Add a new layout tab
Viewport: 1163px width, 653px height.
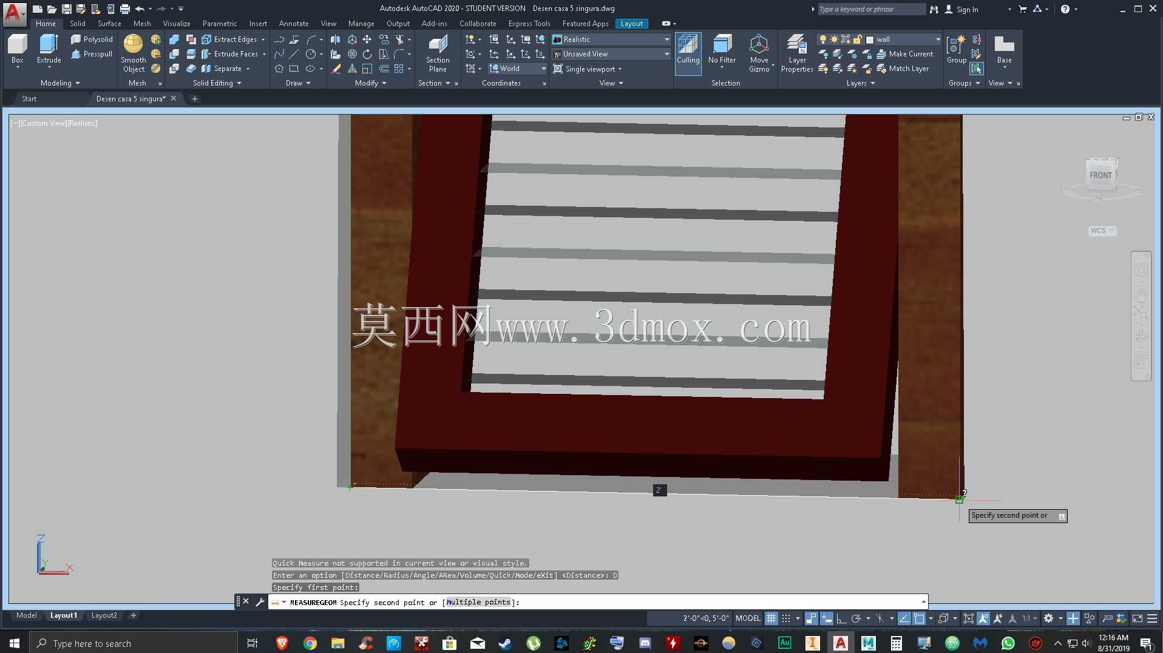pyautogui.click(x=133, y=615)
